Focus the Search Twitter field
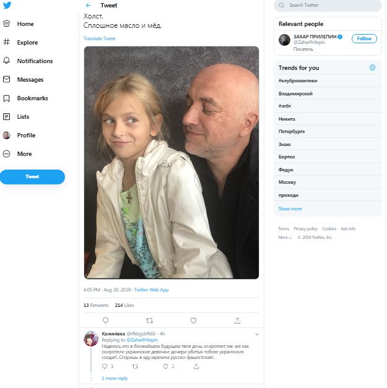 pos(331,6)
